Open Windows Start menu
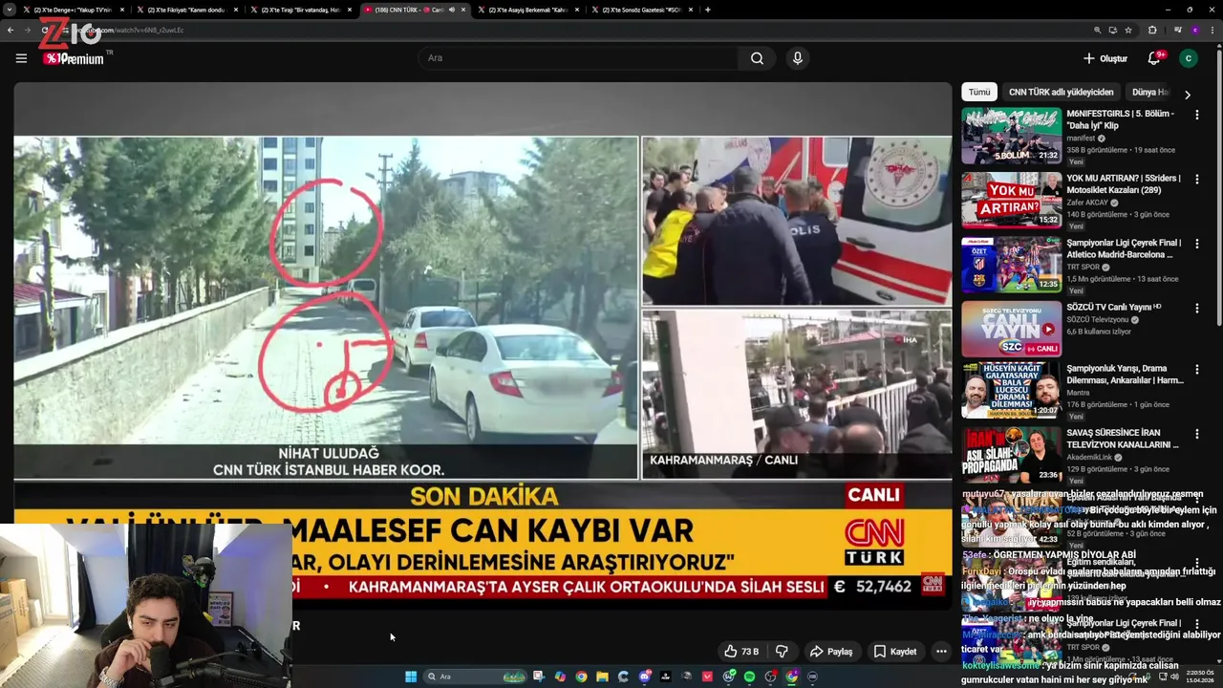The image size is (1223, 688). coord(411,677)
